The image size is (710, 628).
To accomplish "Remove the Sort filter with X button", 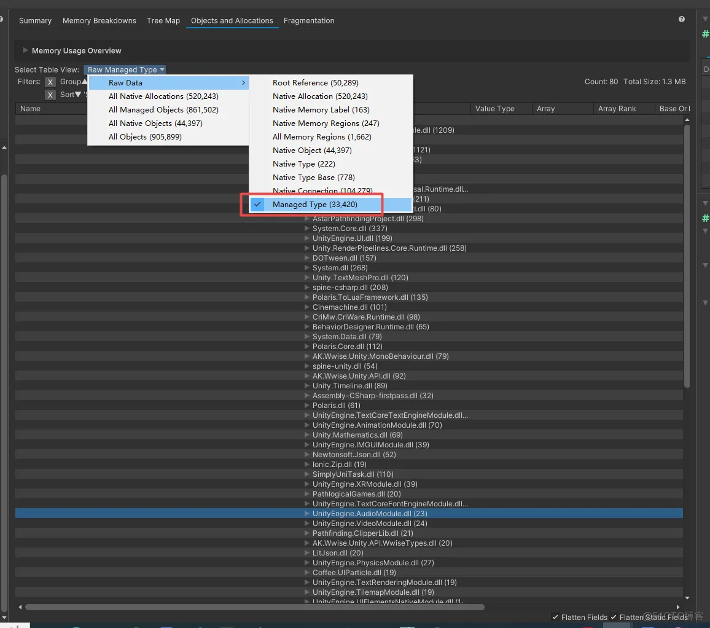I will coord(50,95).
